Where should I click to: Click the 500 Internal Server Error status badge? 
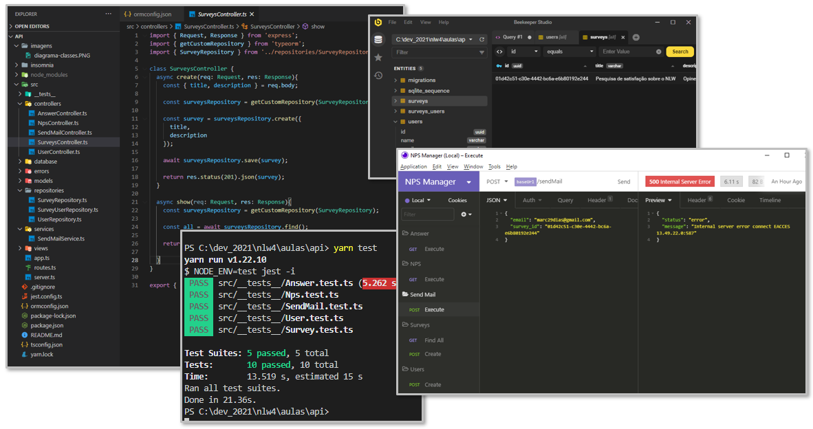[x=680, y=182]
